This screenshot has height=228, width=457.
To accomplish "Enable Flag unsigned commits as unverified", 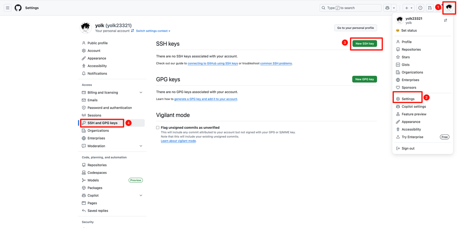I will (158, 127).
